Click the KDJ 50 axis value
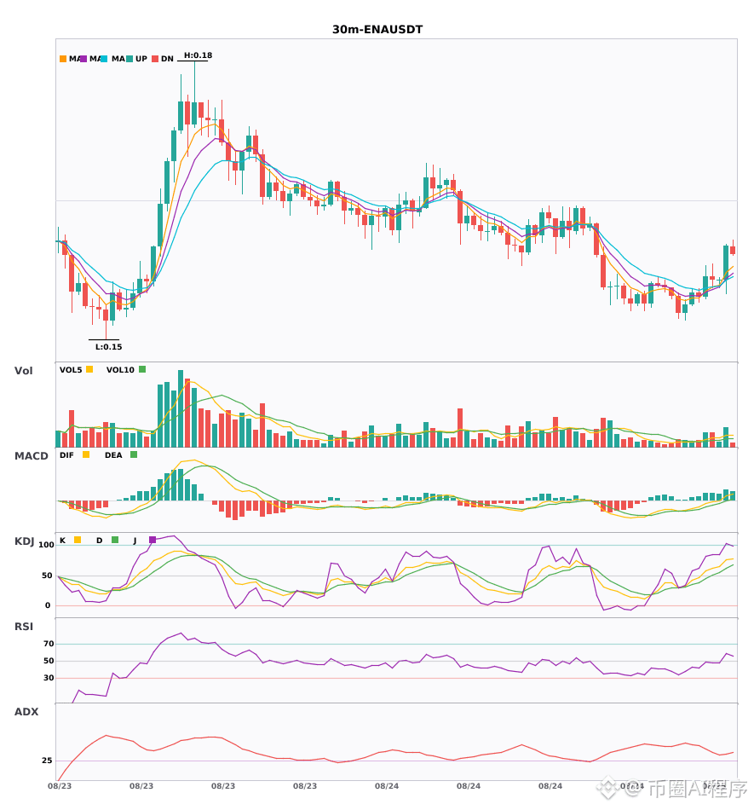The image size is (754, 810). 47,576
